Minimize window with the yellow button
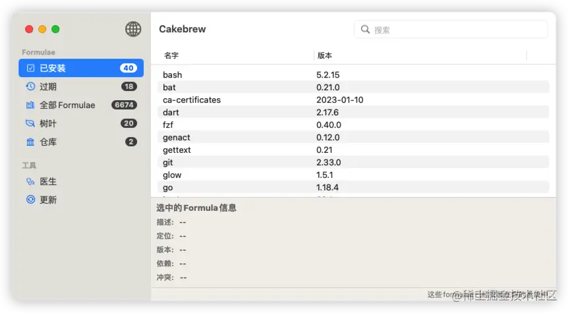Viewport: 568px width, 313px height. [x=42, y=29]
